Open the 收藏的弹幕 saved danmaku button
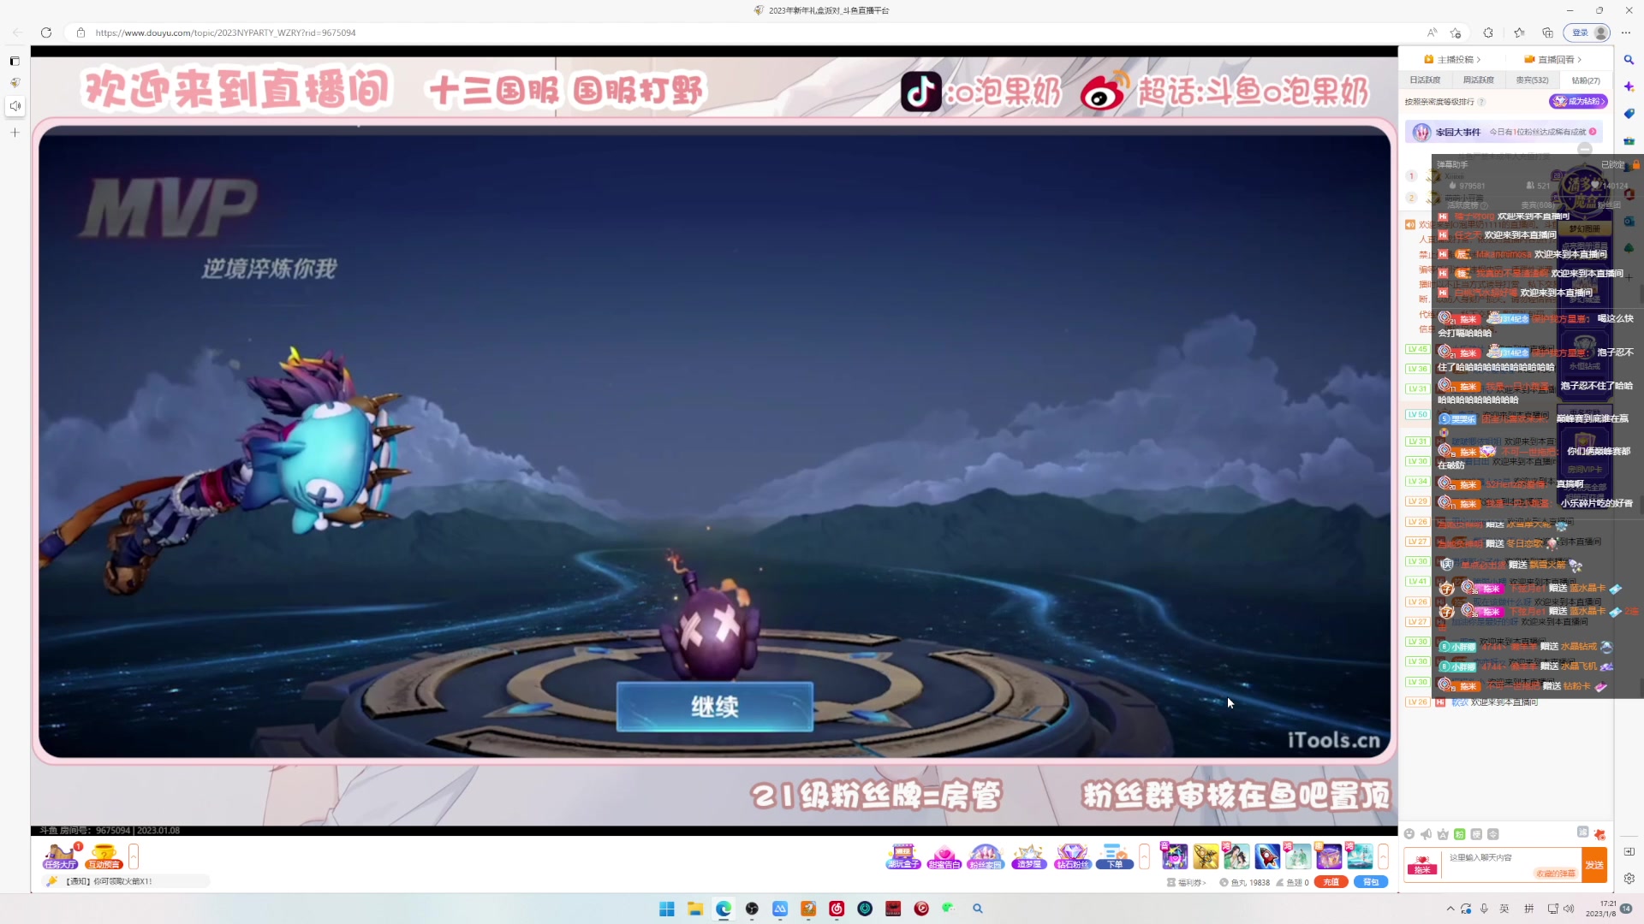This screenshot has height=924, width=1644. click(x=1555, y=874)
